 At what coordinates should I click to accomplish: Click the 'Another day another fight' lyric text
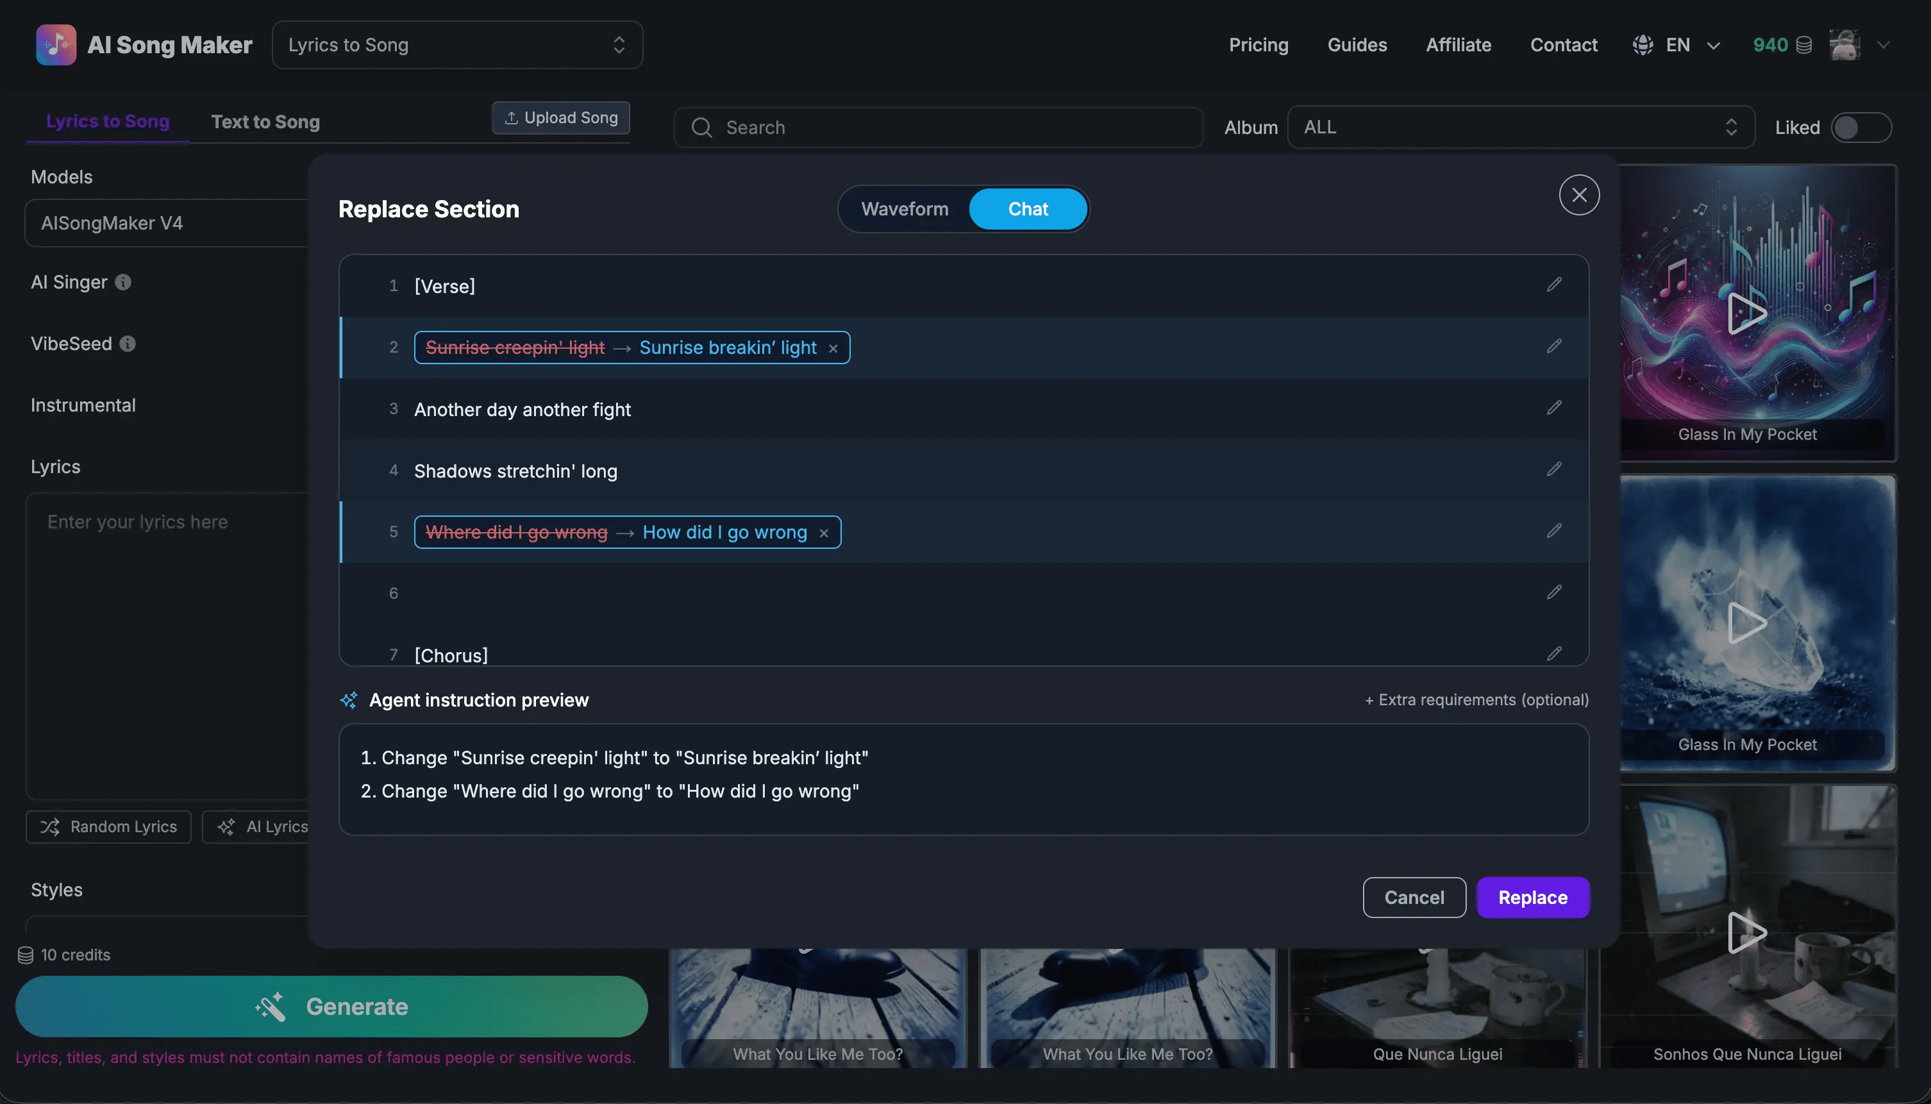522,410
